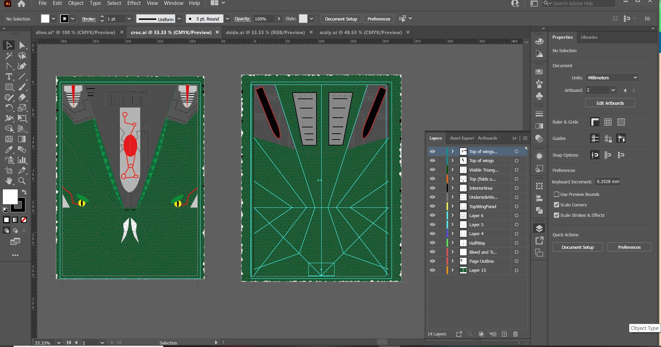Expand the InteriorArea layer

(x=453, y=188)
